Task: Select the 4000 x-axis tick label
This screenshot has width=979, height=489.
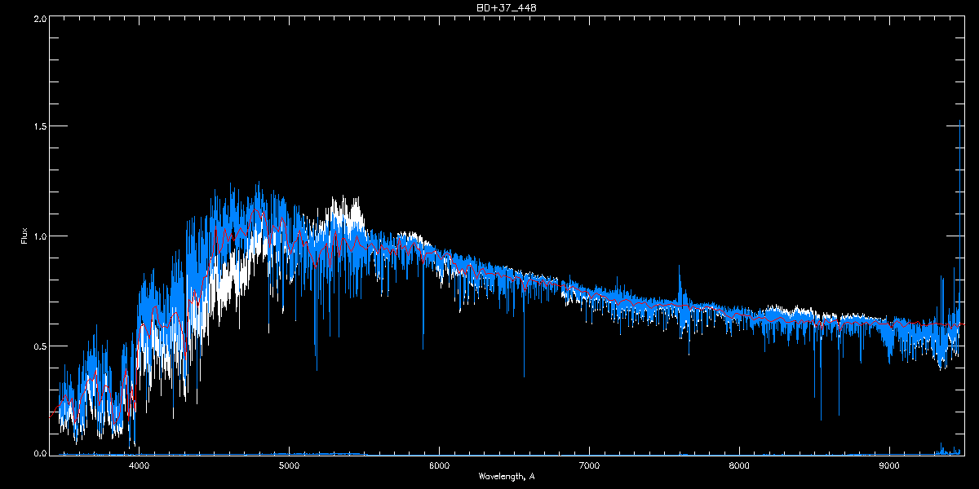Action: [x=139, y=466]
